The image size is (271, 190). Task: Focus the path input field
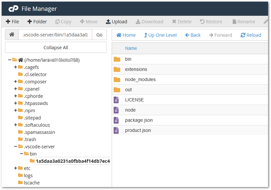[x=55, y=34]
